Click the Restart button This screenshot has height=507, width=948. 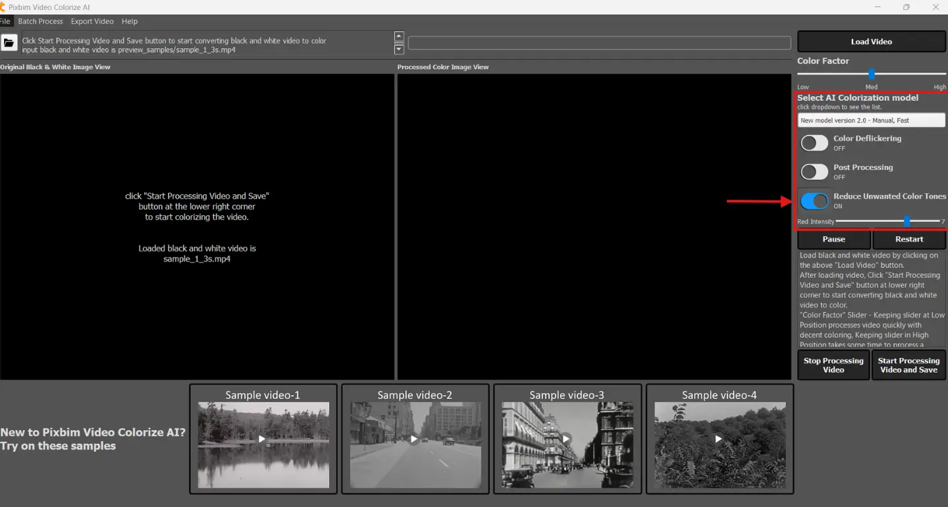tap(909, 239)
